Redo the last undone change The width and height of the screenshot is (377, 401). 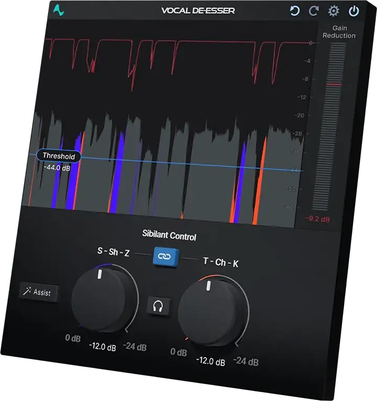[x=314, y=11]
